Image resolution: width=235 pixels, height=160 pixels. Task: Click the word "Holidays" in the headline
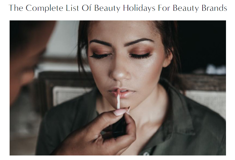pos(139,8)
